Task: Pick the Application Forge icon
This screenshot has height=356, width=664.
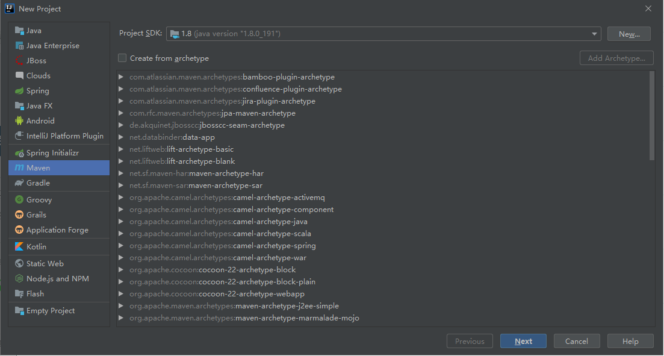Action: click(19, 230)
